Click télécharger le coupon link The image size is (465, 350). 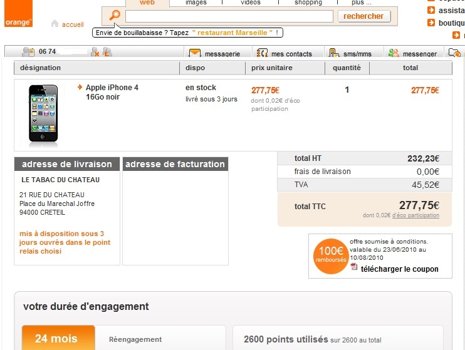pos(399,269)
